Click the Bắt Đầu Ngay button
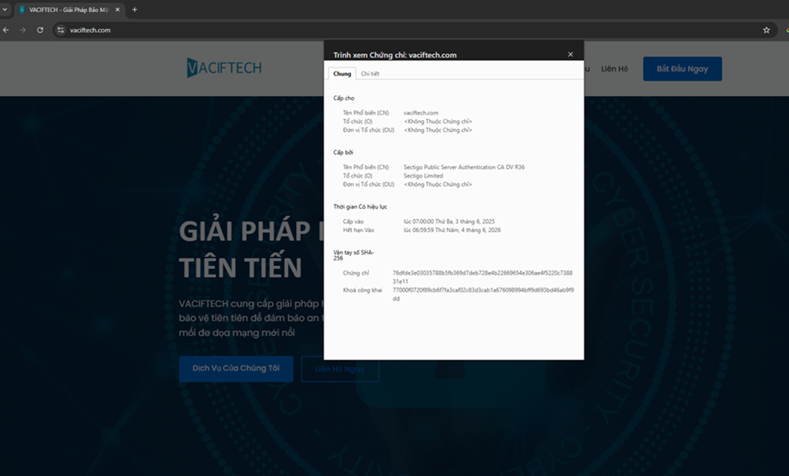Viewport: 789px width, 476px height. tap(682, 69)
